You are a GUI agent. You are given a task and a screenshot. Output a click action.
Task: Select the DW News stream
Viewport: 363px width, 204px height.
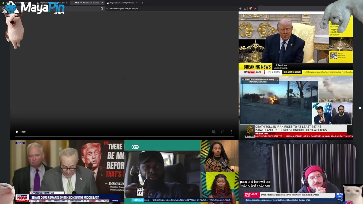coord(181,172)
